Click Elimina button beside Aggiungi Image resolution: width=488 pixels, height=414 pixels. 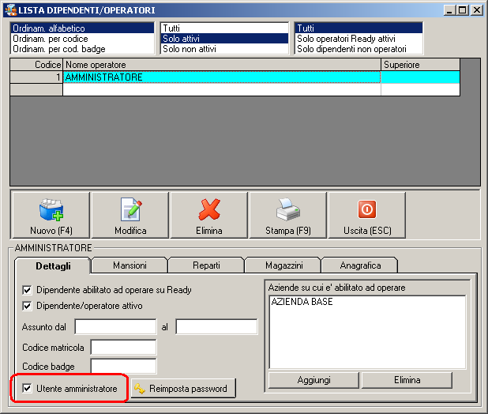point(407,380)
